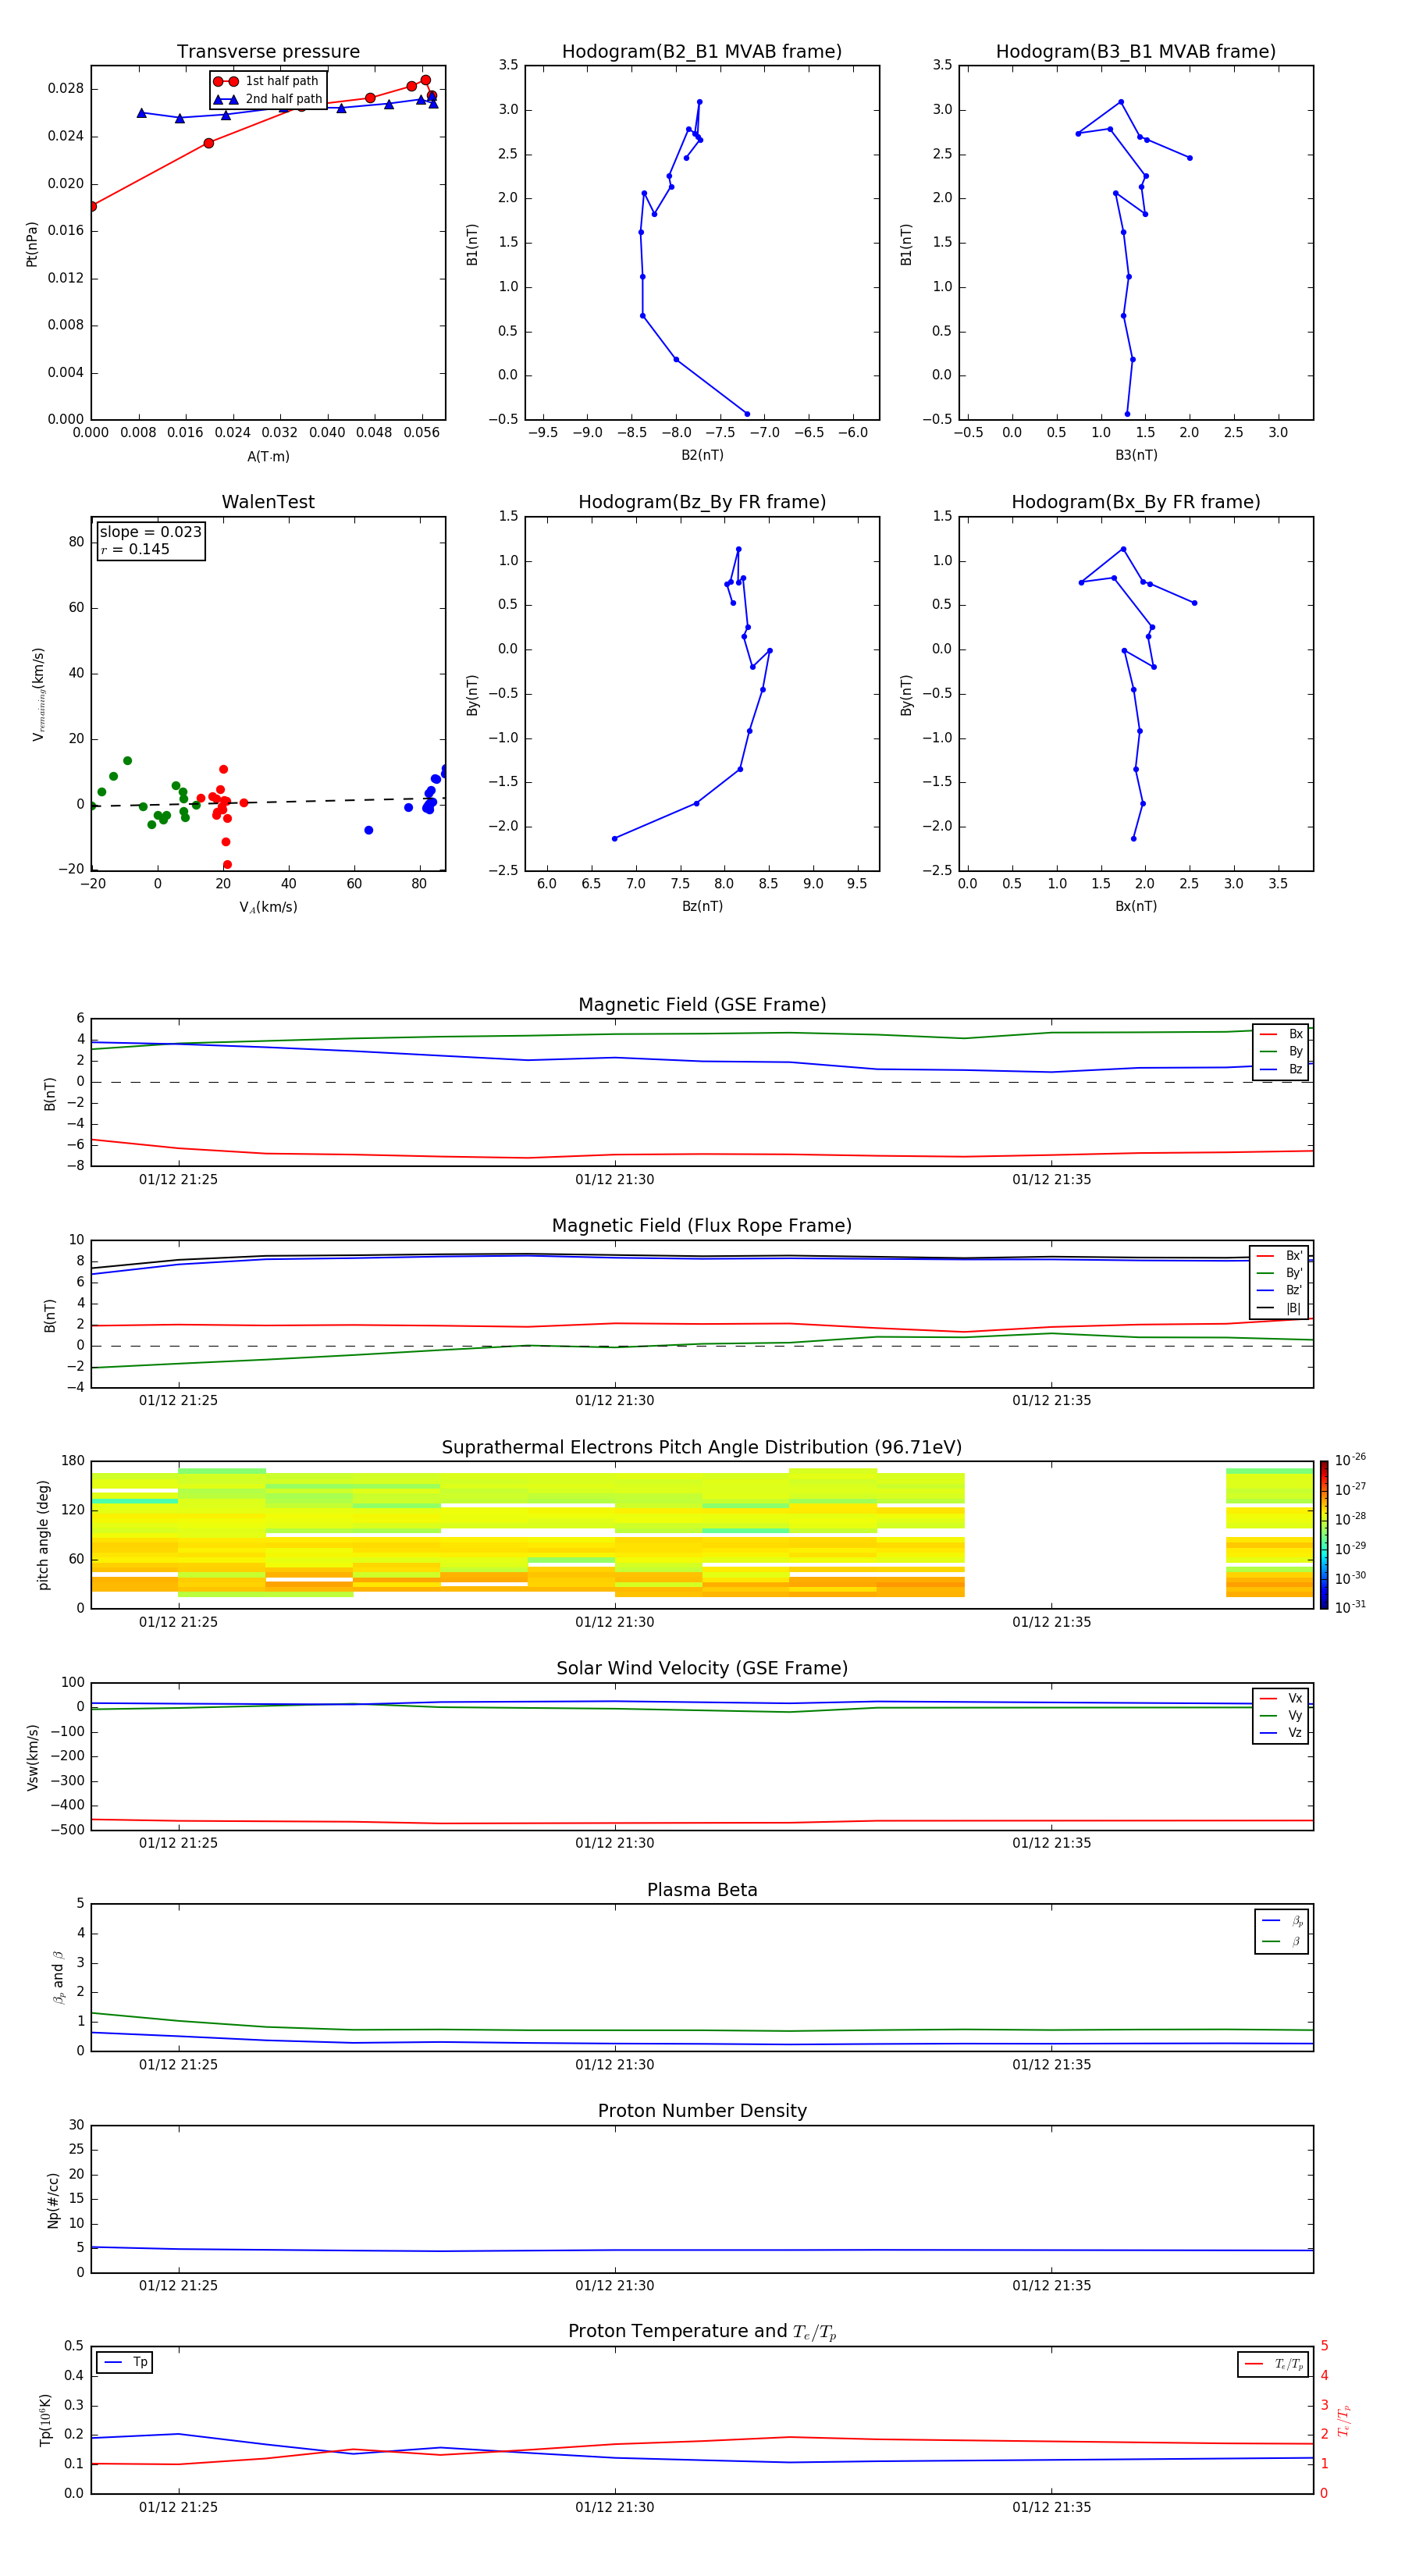Click the "01/12 21:35" tick under the Plasma Beta plot
The height and width of the screenshot is (2576, 1405).
click(x=1051, y=2065)
